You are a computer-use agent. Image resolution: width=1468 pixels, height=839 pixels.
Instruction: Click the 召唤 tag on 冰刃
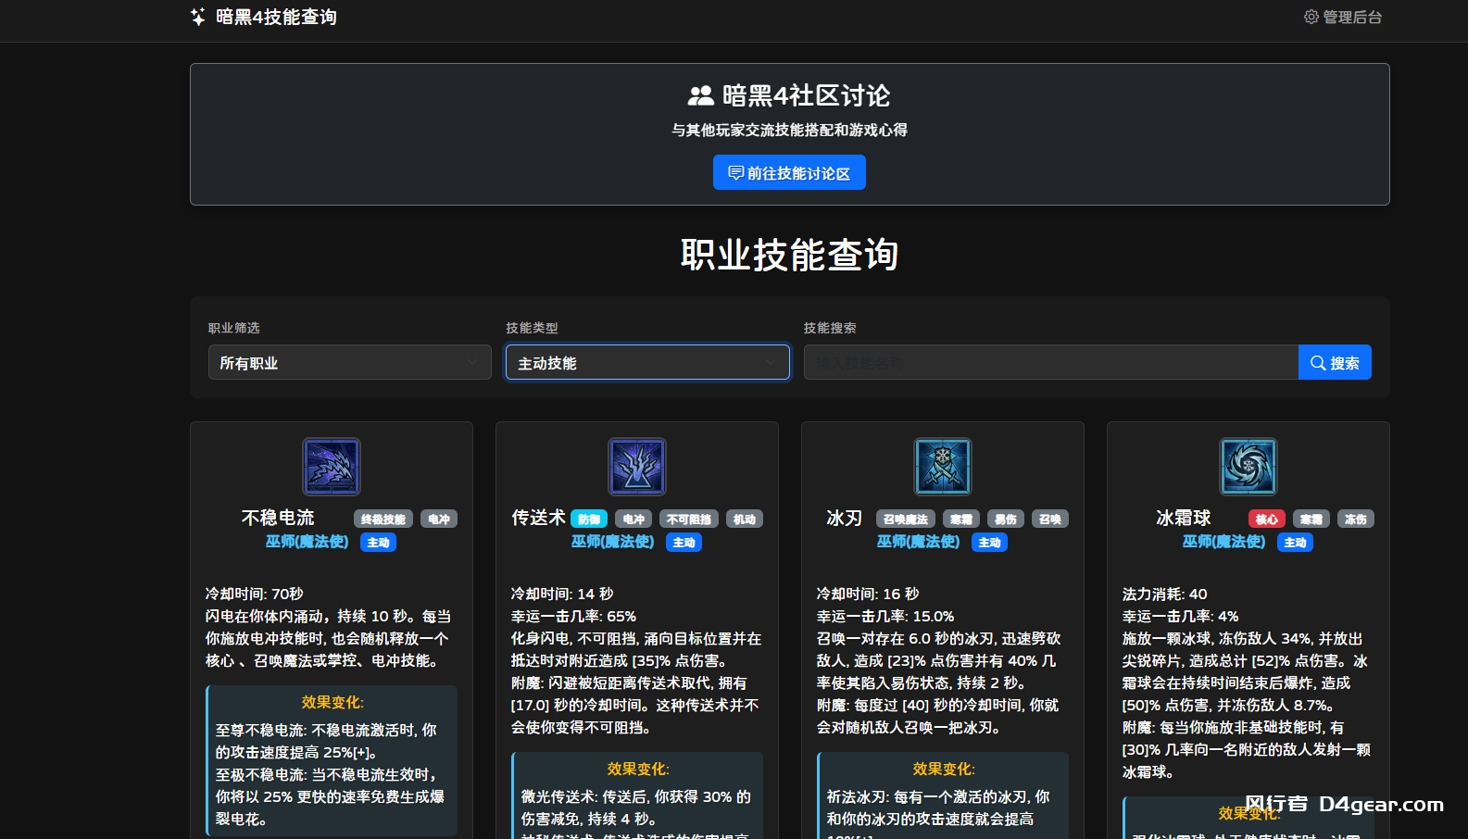pyautogui.click(x=1050, y=520)
